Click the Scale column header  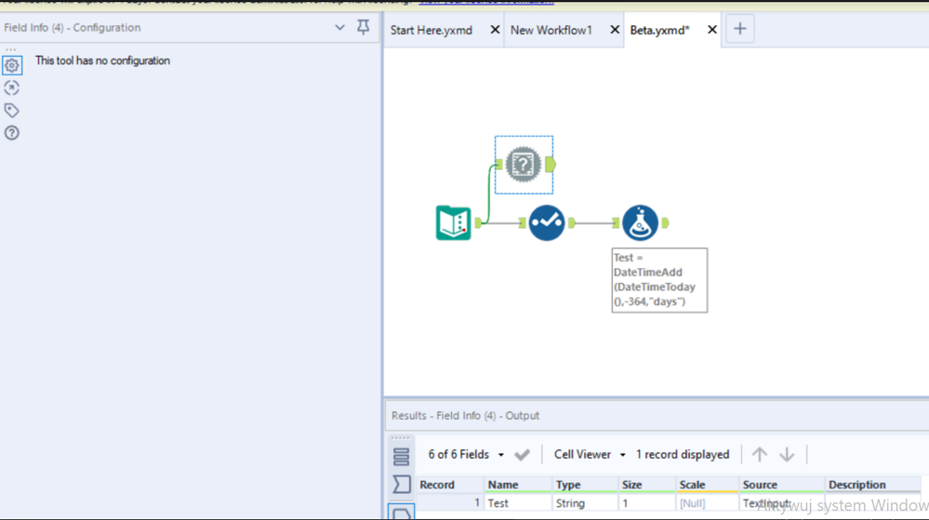pos(708,485)
